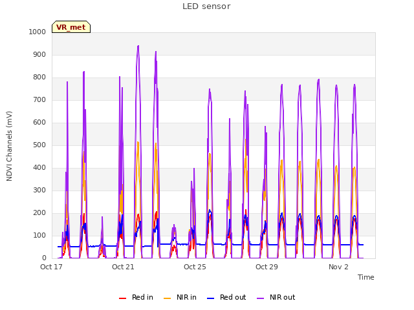Click the Red in legend entry
This screenshot has height=310, width=414.
136,297
